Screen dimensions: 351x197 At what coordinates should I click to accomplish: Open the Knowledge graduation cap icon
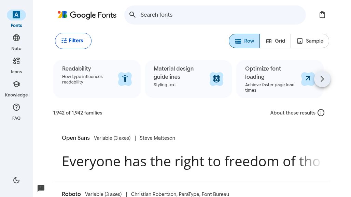16,85
